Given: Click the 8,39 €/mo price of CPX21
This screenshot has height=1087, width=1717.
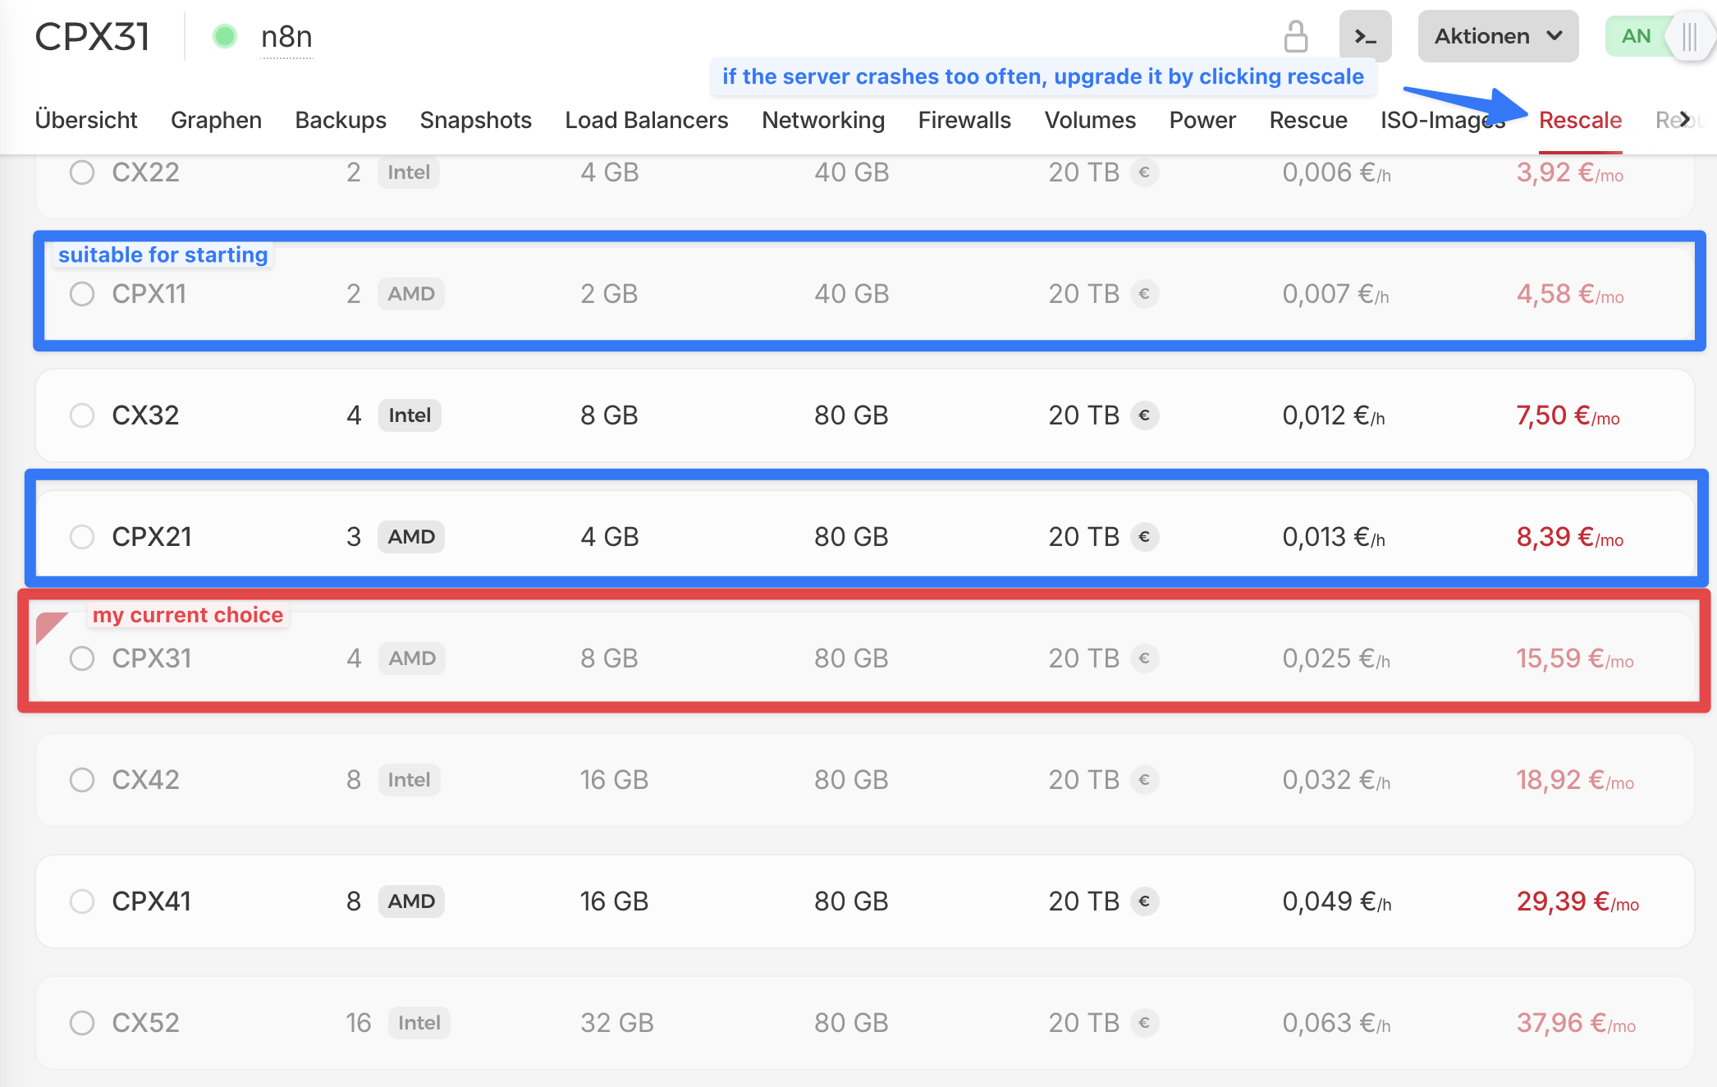Looking at the screenshot, I should (1569, 537).
